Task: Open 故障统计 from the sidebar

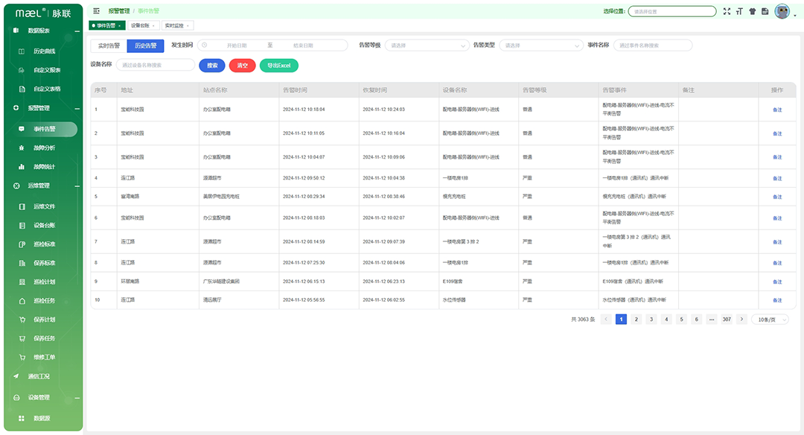Action: [x=44, y=167]
